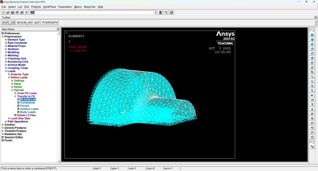Open the command input history dropdown
Screen dimensions: 318x171
click(155, 12)
